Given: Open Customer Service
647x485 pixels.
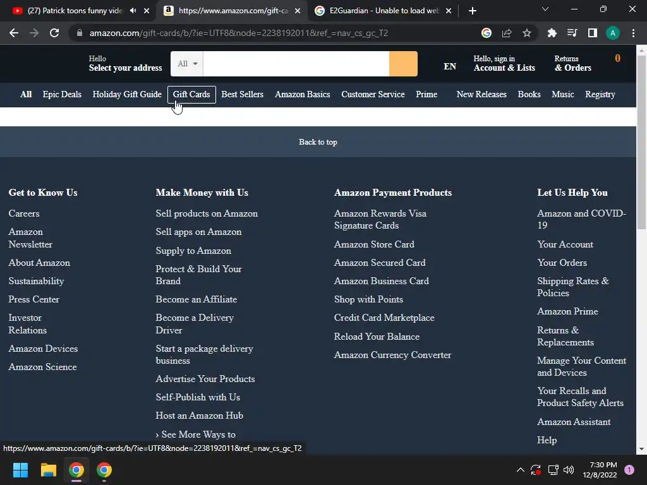Looking at the screenshot, I should [x=373, y=95].
